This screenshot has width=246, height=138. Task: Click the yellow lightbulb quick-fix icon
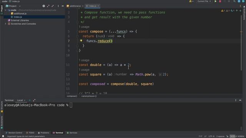81,41
